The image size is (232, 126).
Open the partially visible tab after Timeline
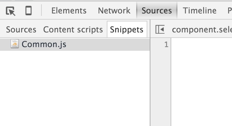click(x=229, y=11)
